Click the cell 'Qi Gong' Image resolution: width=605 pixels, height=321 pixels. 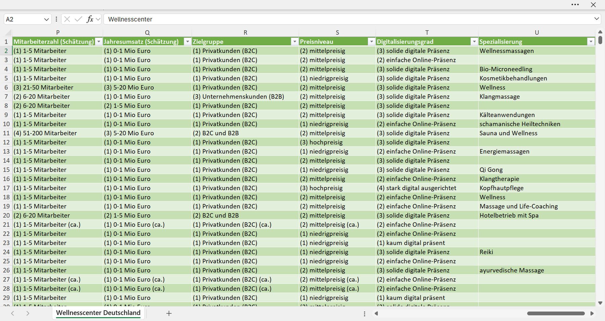click(537, 170)
